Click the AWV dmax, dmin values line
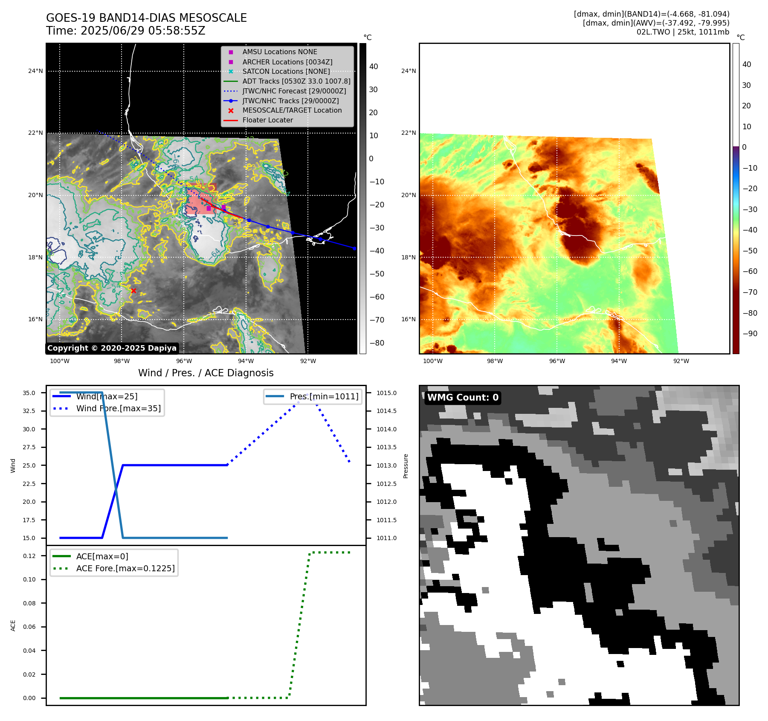This screenshot has height=721, width=768. point(656,23)
